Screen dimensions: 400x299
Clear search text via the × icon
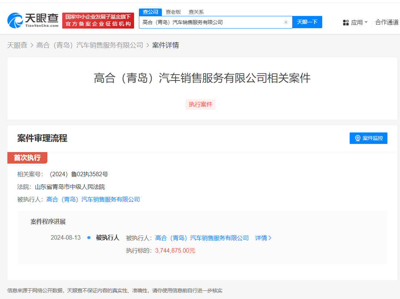[286, 22]
